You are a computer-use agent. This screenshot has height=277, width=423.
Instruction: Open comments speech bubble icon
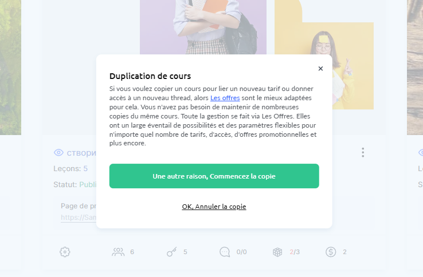[x=225, y=252]
